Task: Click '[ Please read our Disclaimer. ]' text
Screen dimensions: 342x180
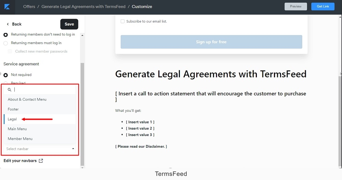Action: tap(141, 146)
